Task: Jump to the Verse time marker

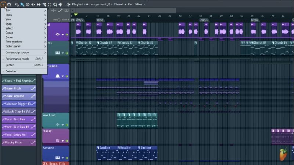Action: 100,20
